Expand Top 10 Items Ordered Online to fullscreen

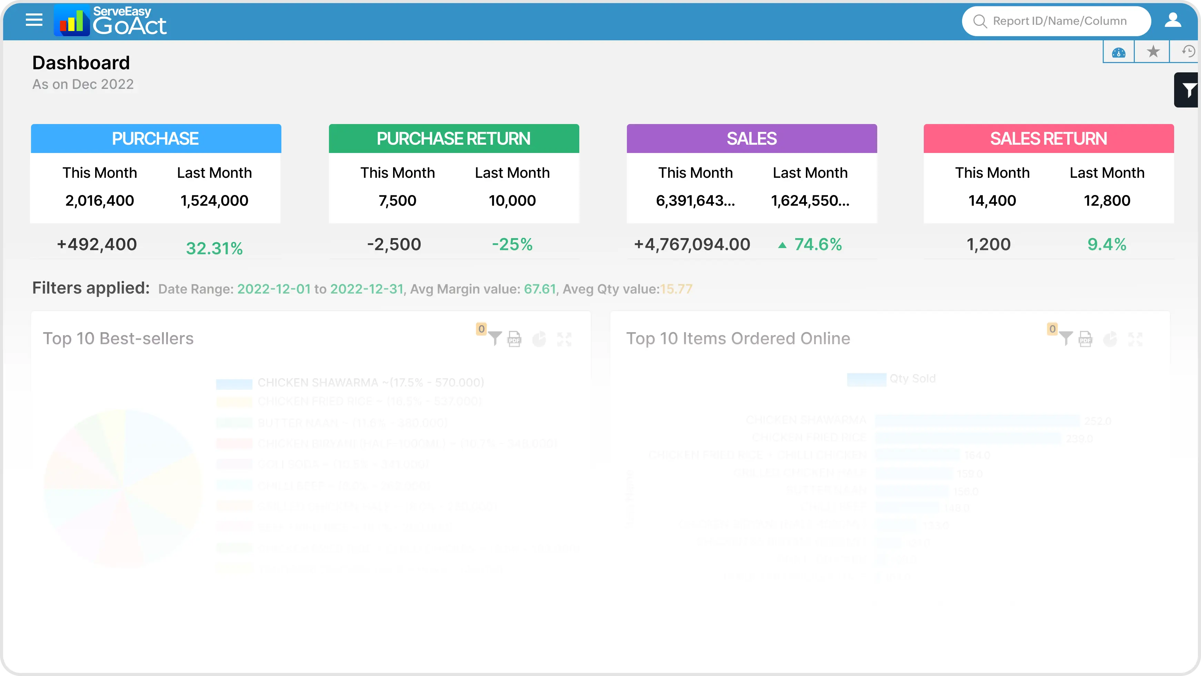[1136, 339]
